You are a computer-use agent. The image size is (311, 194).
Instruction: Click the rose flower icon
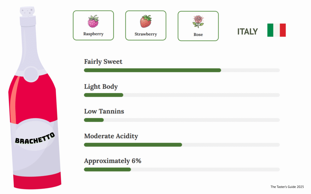tap(198, 22)
